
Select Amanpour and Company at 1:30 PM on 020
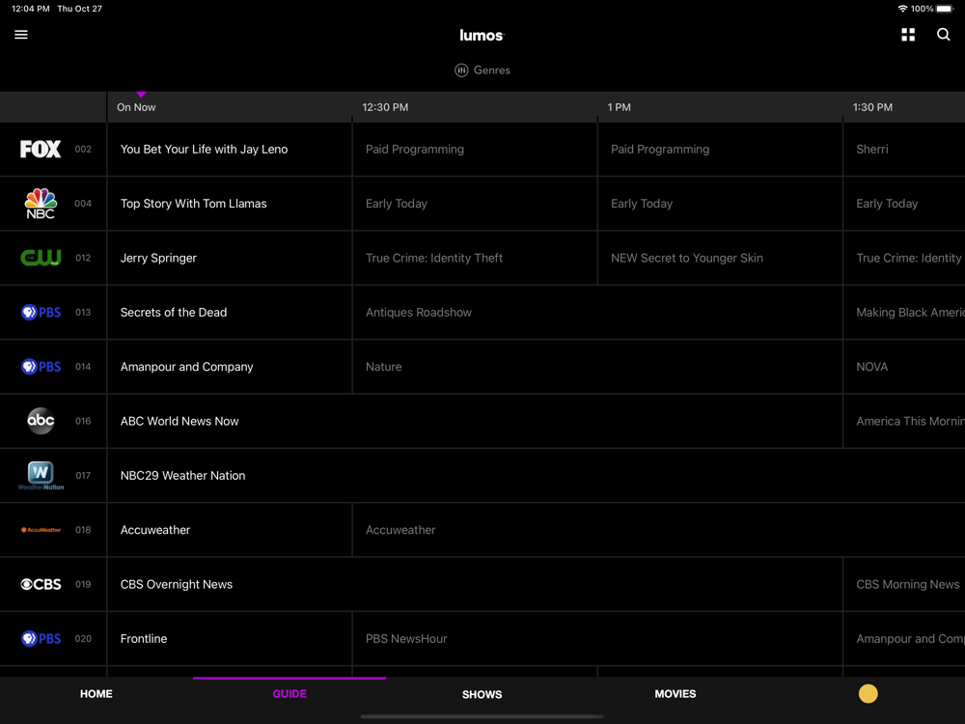[904, 638]
